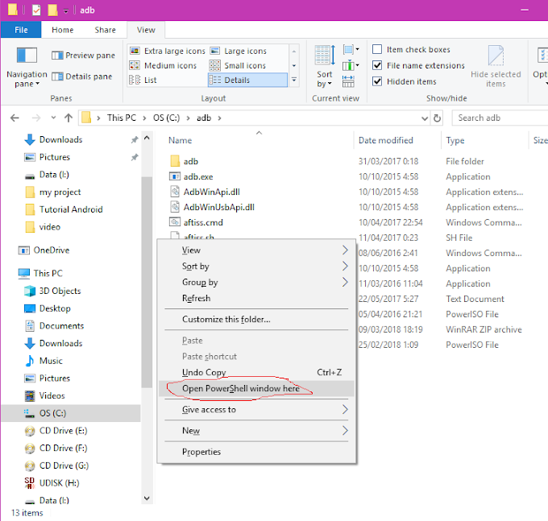Select OS (C:) drive in sidebar

click(71, 413)
